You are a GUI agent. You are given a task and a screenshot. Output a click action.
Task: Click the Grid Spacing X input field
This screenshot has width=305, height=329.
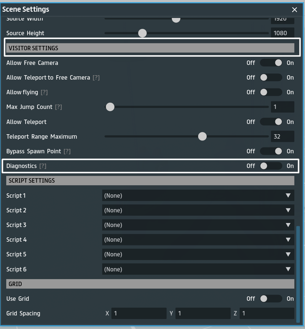point(138,314)
